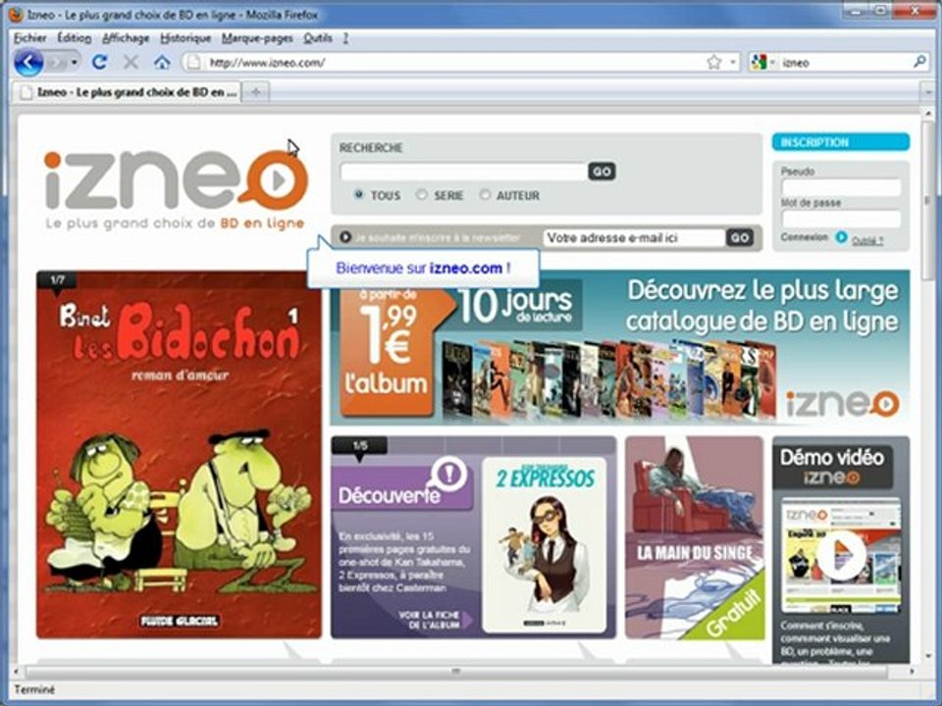Click the INSCRIPTION button
Image resolution: width=942 pixels, height=706 pixels.
click(x=841, y=142)
